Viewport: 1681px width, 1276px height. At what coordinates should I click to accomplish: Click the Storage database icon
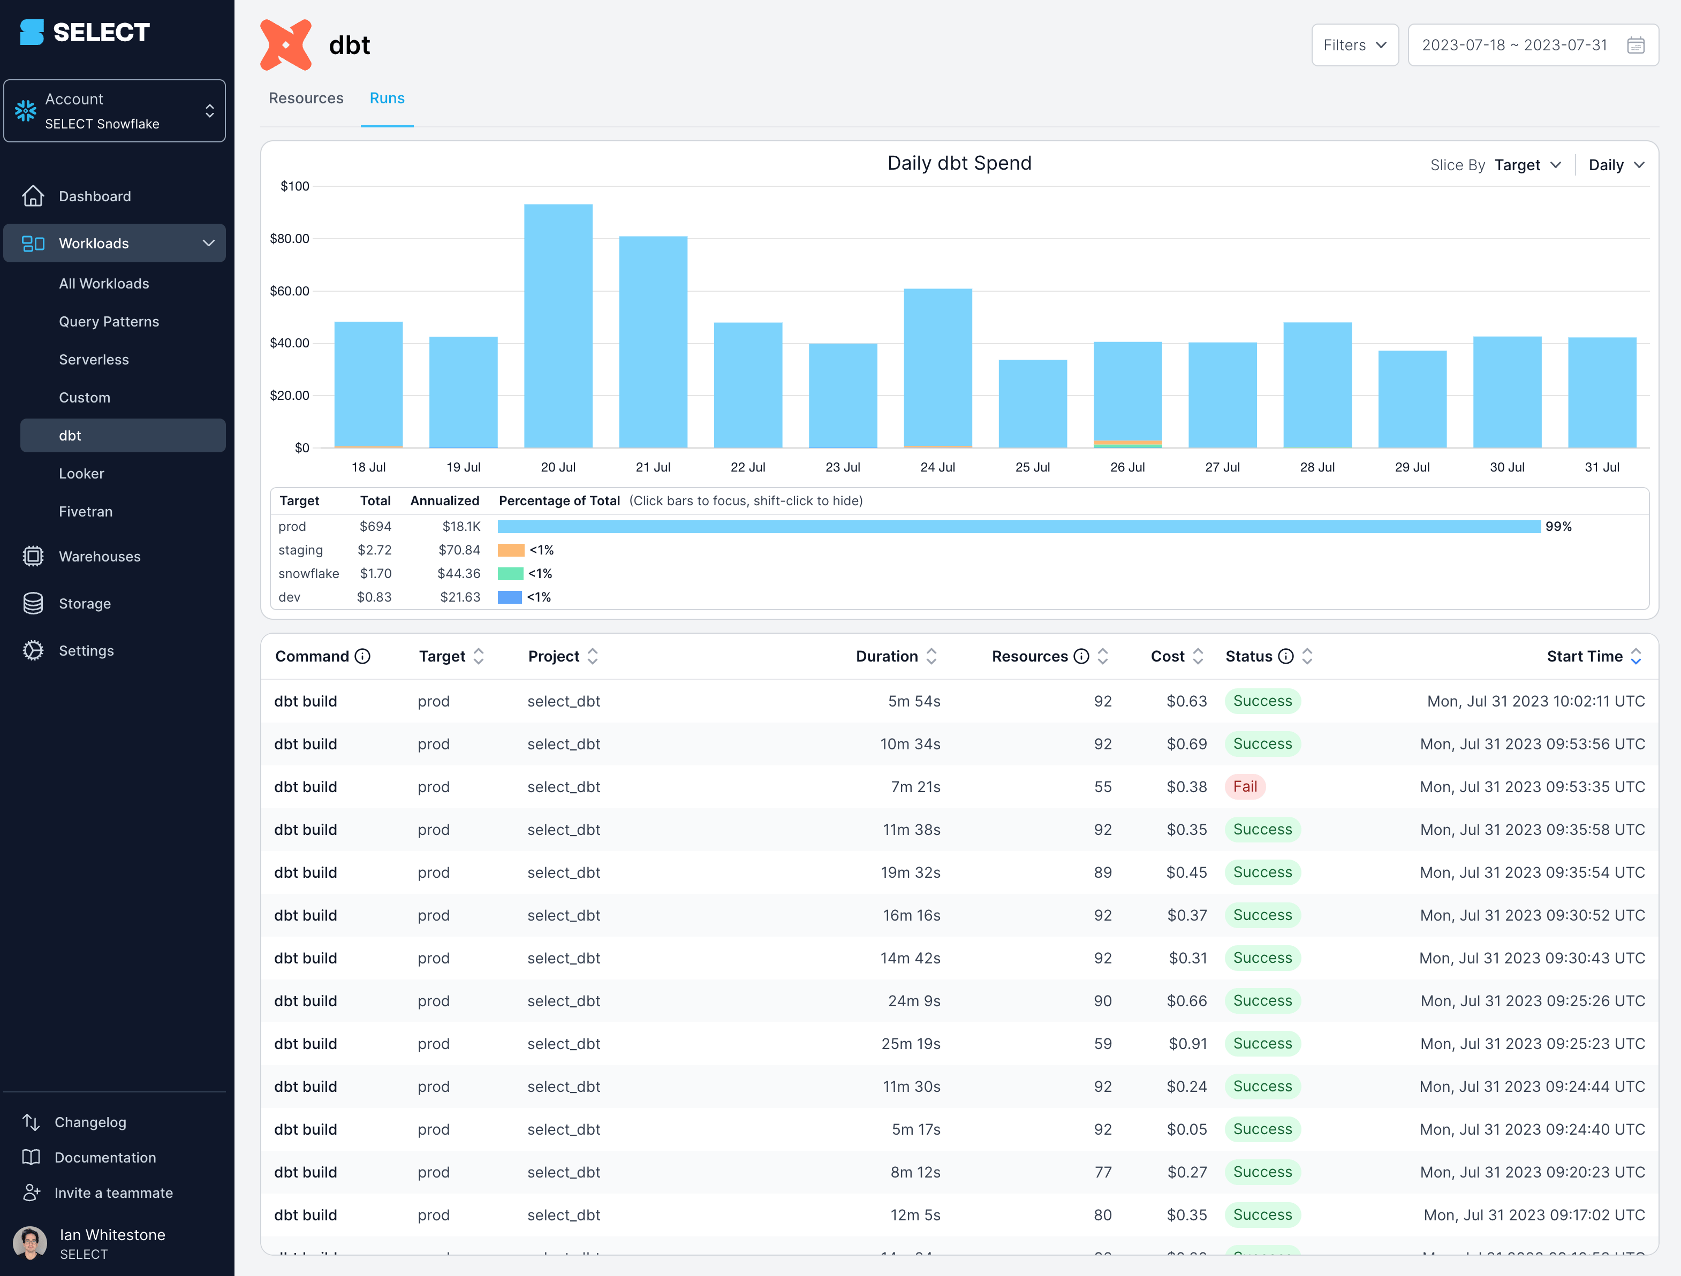[33, 603]
